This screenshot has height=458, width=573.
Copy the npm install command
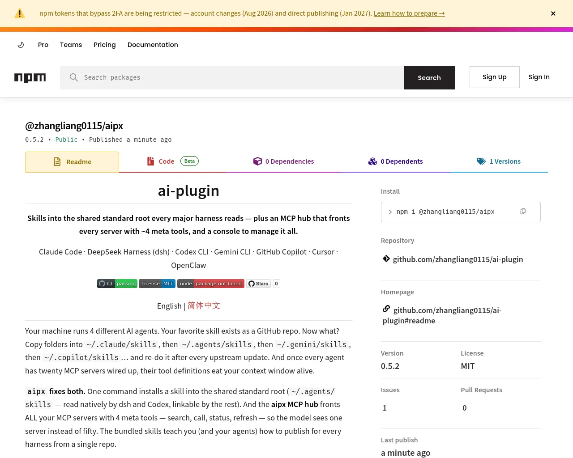[523, 211]
